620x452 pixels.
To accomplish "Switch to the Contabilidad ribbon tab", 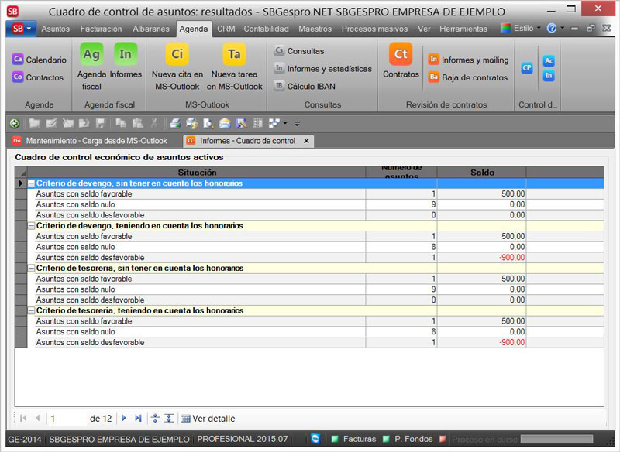I will click(x=266, y=29).
